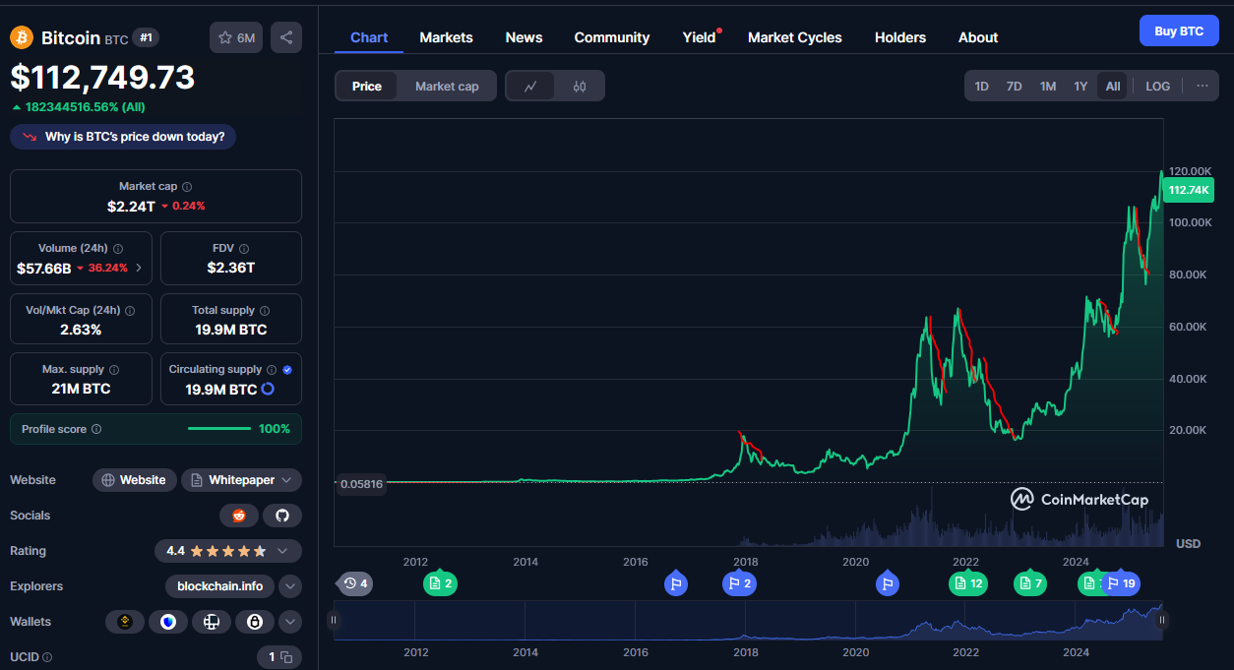Click the history marker labeled 4
The width and height of the screenshot is (1234, 670).
tap(355, 583)
